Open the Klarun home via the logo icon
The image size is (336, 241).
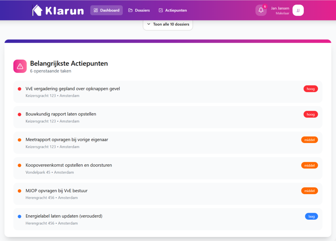pyautogui.click(x=36, y=10)
